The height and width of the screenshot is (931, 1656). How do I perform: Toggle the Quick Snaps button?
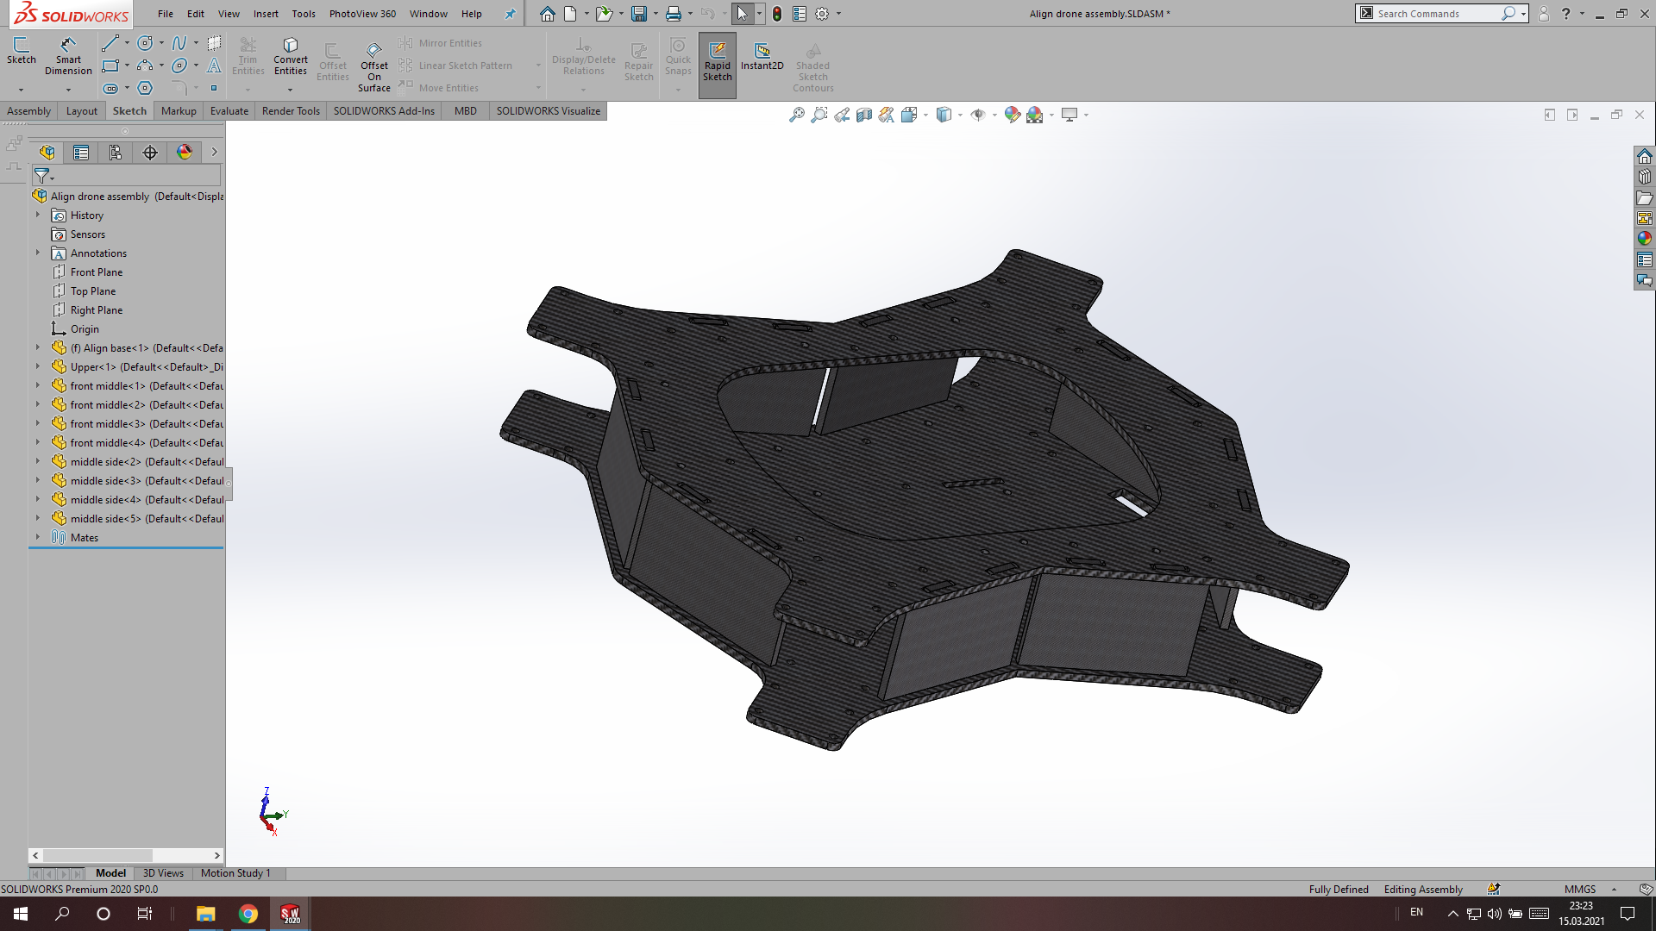(678, 57)
